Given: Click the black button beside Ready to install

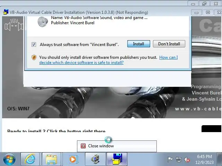Looking at the screenshot, I should point(212,129).
